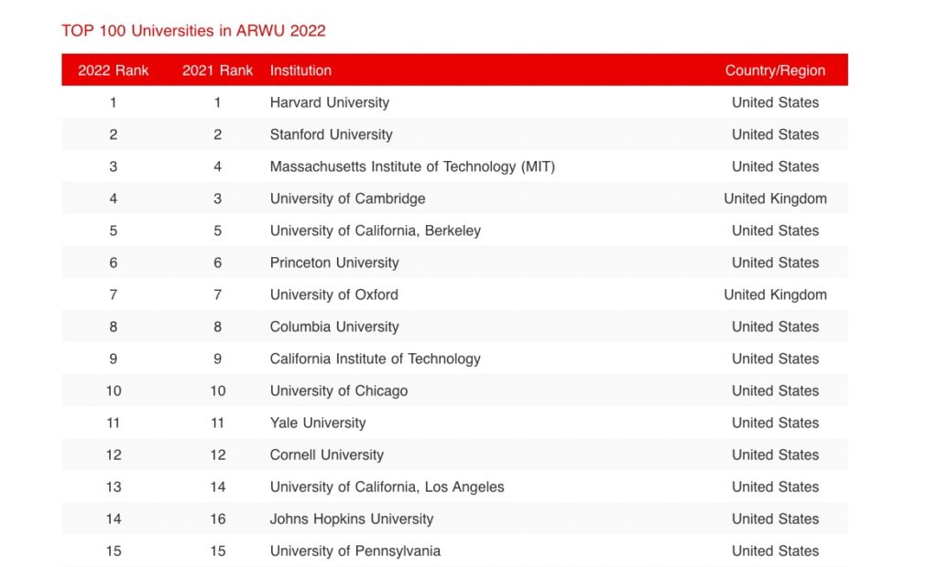Click 2022 rank 10 in the Chicago row
938x567 pixels.
pos(113,390)
